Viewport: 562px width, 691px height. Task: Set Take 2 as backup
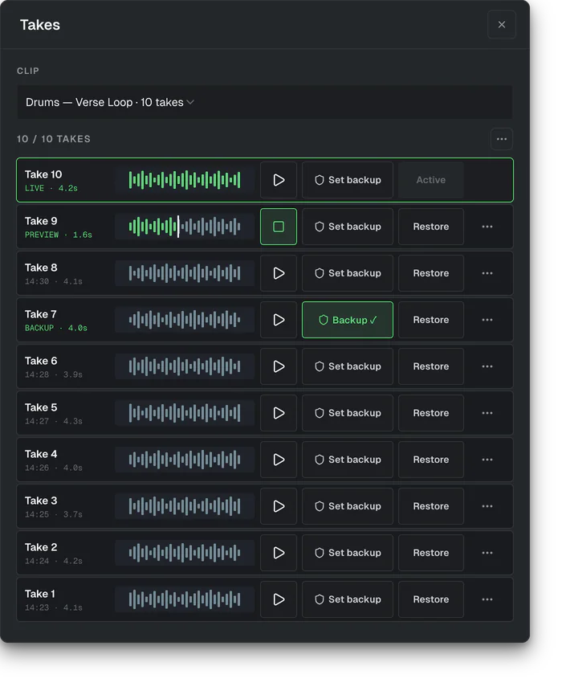click(x=348, y=553)
